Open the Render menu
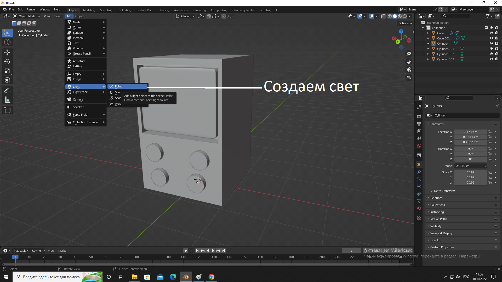Image resolution: width=502 pixels, height=282 pixels. point(31,9)
